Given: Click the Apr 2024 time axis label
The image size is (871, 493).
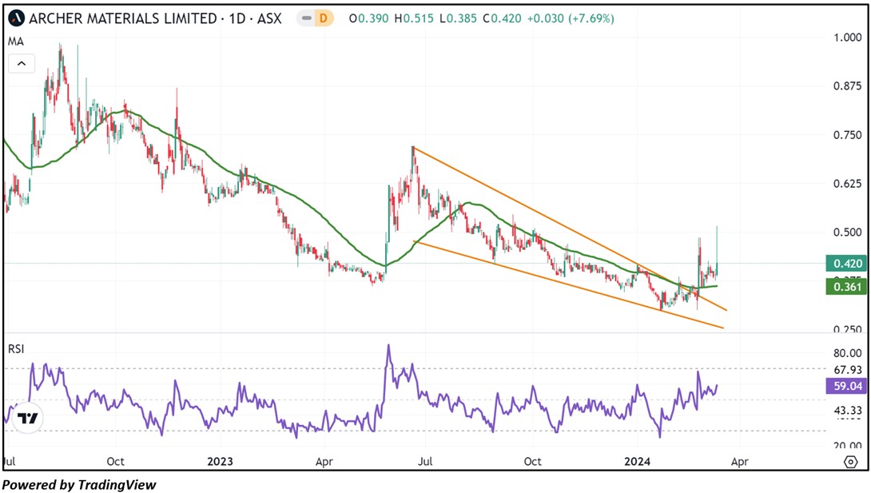Looking at the screenshot, I should coord(740,461).
